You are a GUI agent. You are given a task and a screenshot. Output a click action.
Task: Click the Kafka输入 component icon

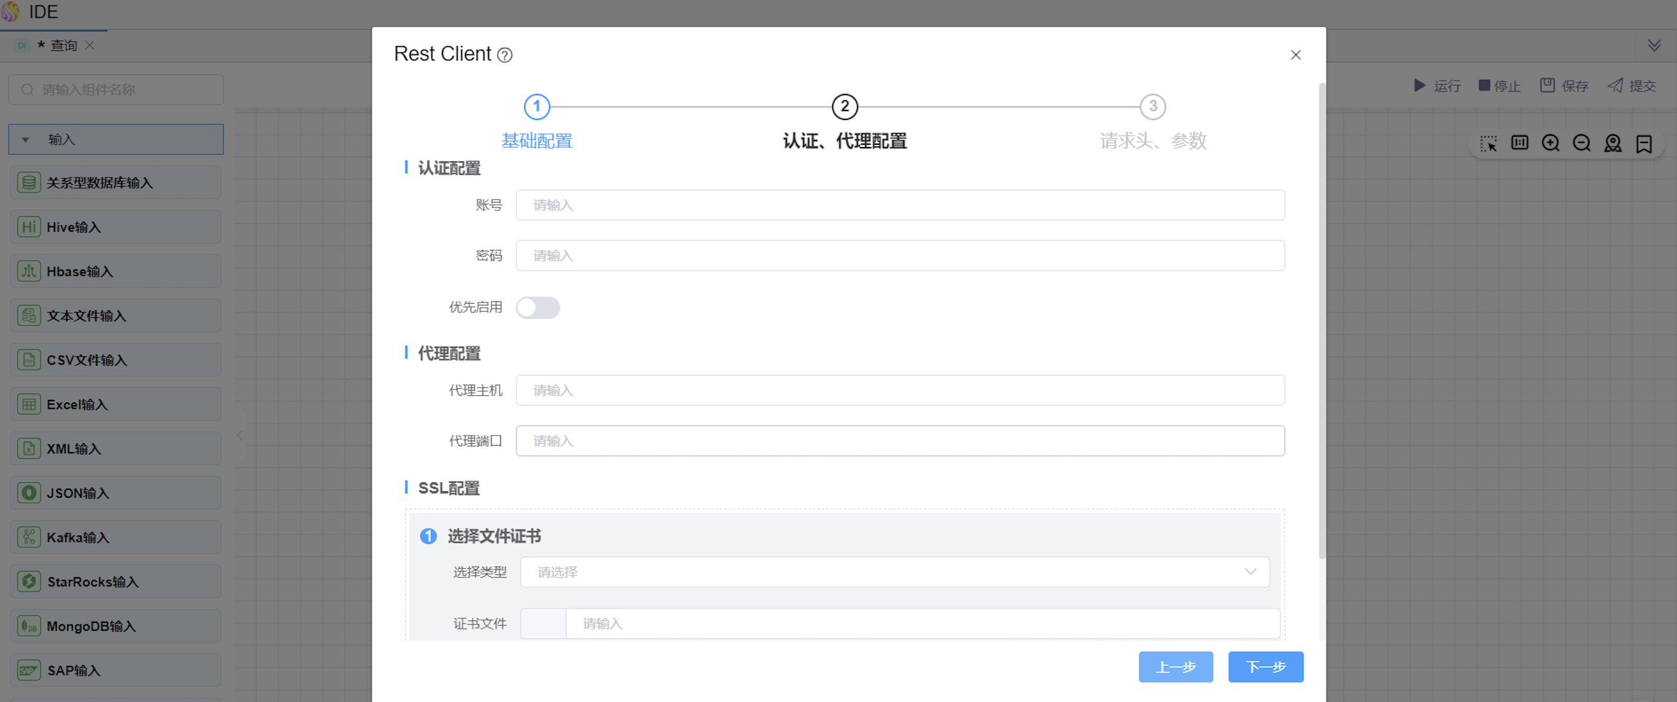point(28,537)
